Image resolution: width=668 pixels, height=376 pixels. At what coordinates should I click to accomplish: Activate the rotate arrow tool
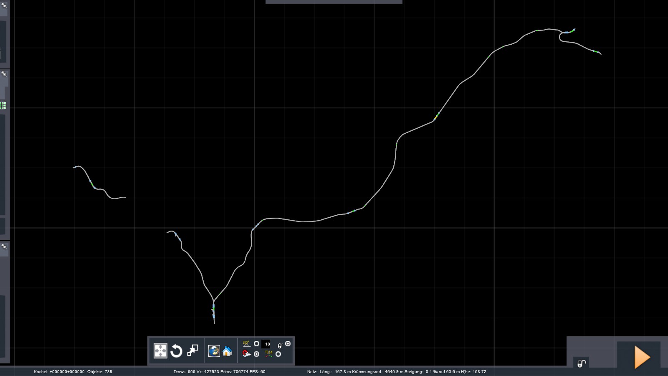tap(176, 351)
